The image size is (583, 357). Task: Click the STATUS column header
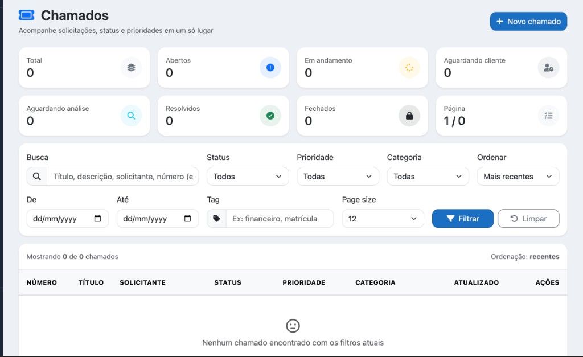coord(228,282)
